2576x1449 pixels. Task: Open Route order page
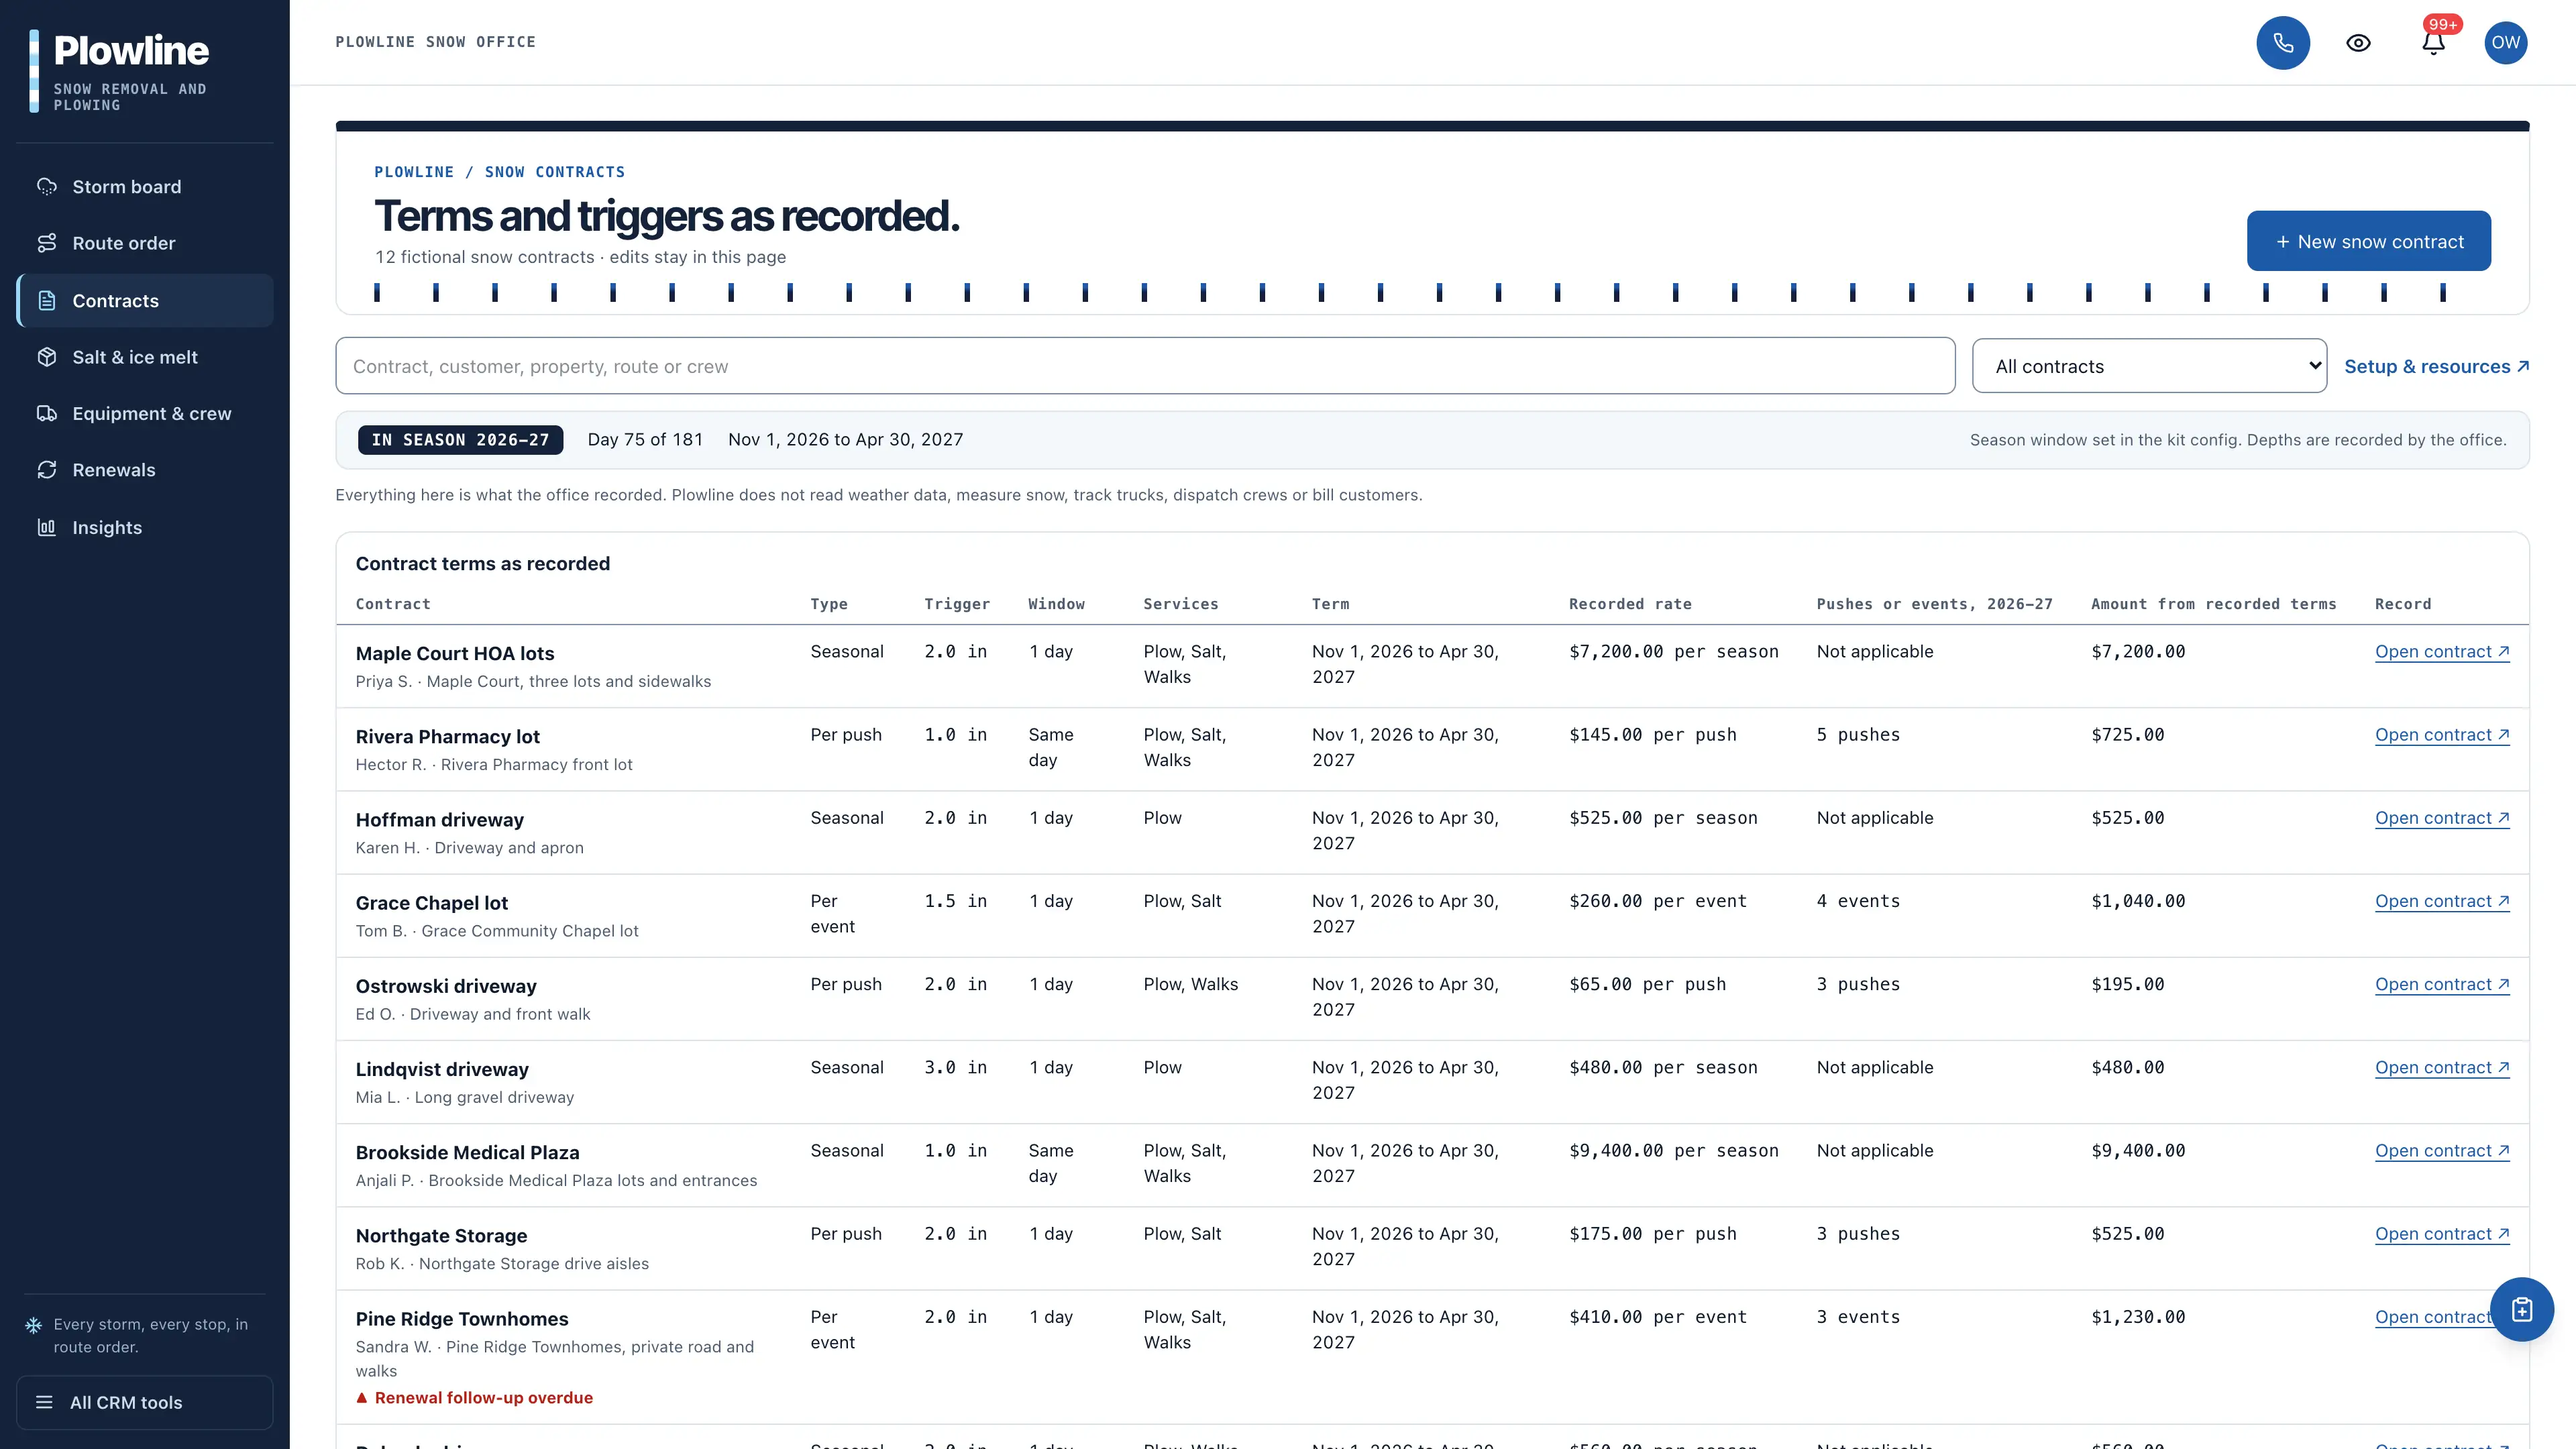point(145,243)
